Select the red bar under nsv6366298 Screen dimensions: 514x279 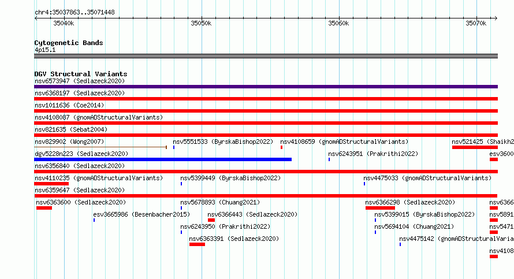[x=380, y=208]
